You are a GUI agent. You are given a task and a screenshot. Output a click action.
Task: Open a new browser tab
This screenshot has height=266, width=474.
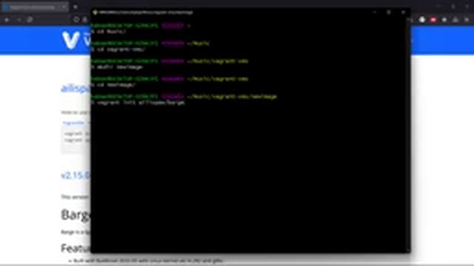76,7
